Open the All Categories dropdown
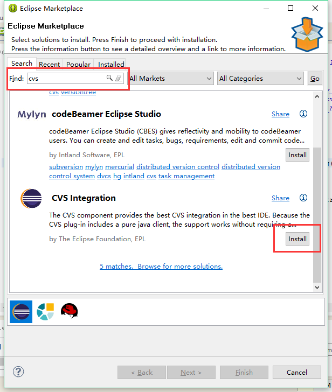 pyautogui.click(x=260, y=79)
